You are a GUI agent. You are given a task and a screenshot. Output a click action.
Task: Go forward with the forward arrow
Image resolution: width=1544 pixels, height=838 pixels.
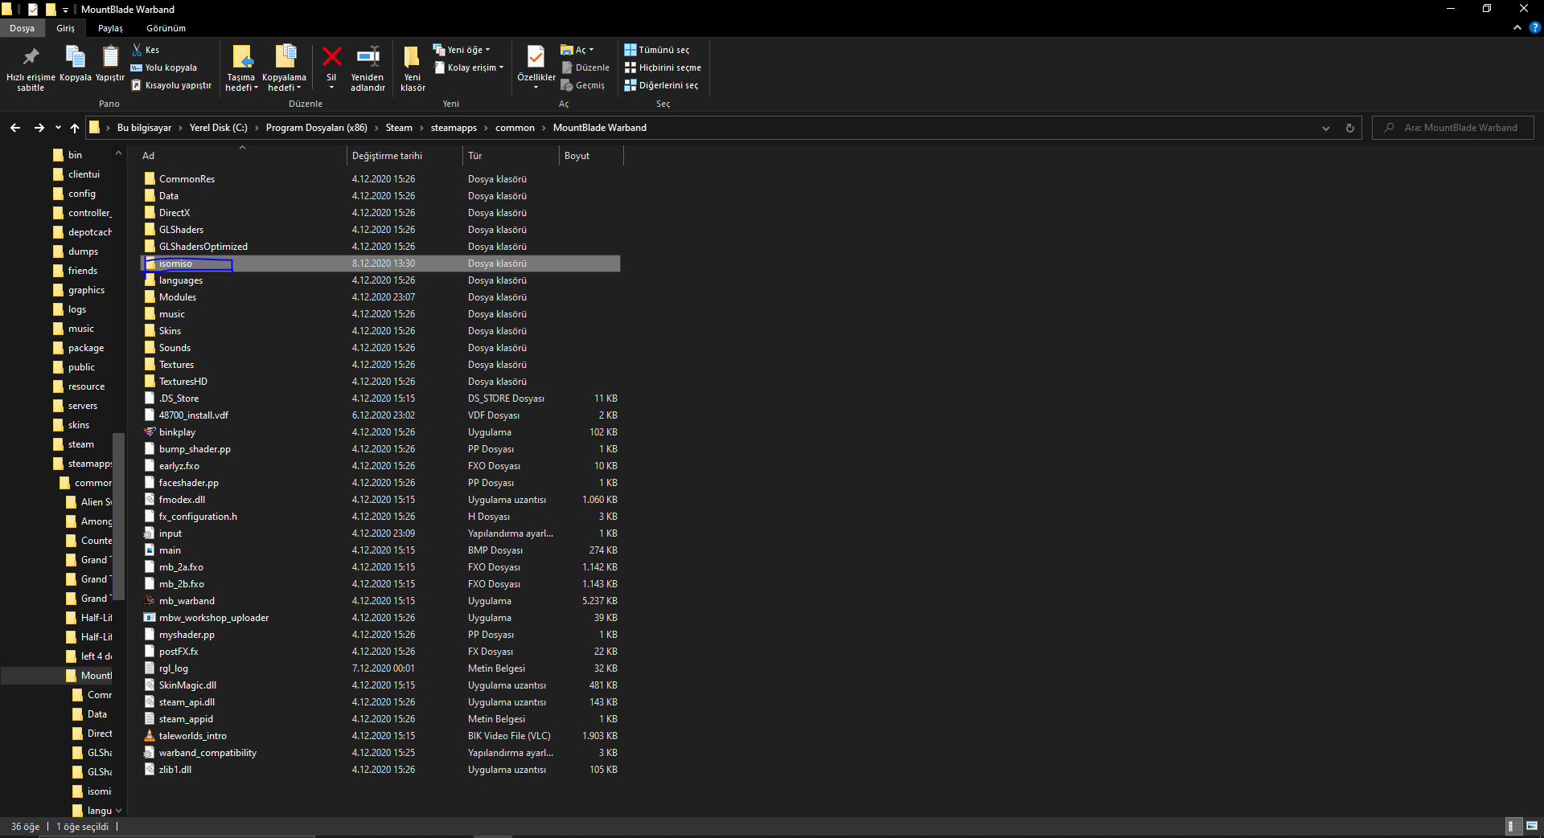pos(39,128)
